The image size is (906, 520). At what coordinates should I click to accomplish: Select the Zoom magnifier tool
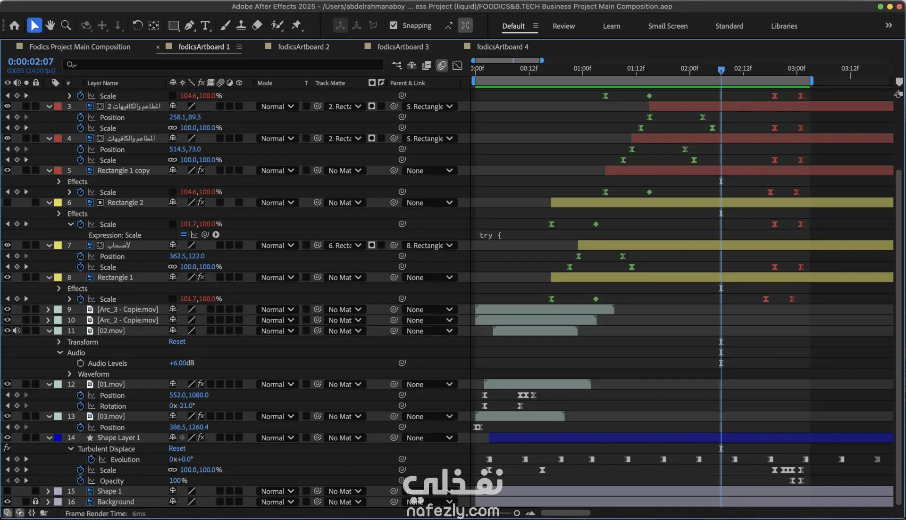(x=66, y=25)
